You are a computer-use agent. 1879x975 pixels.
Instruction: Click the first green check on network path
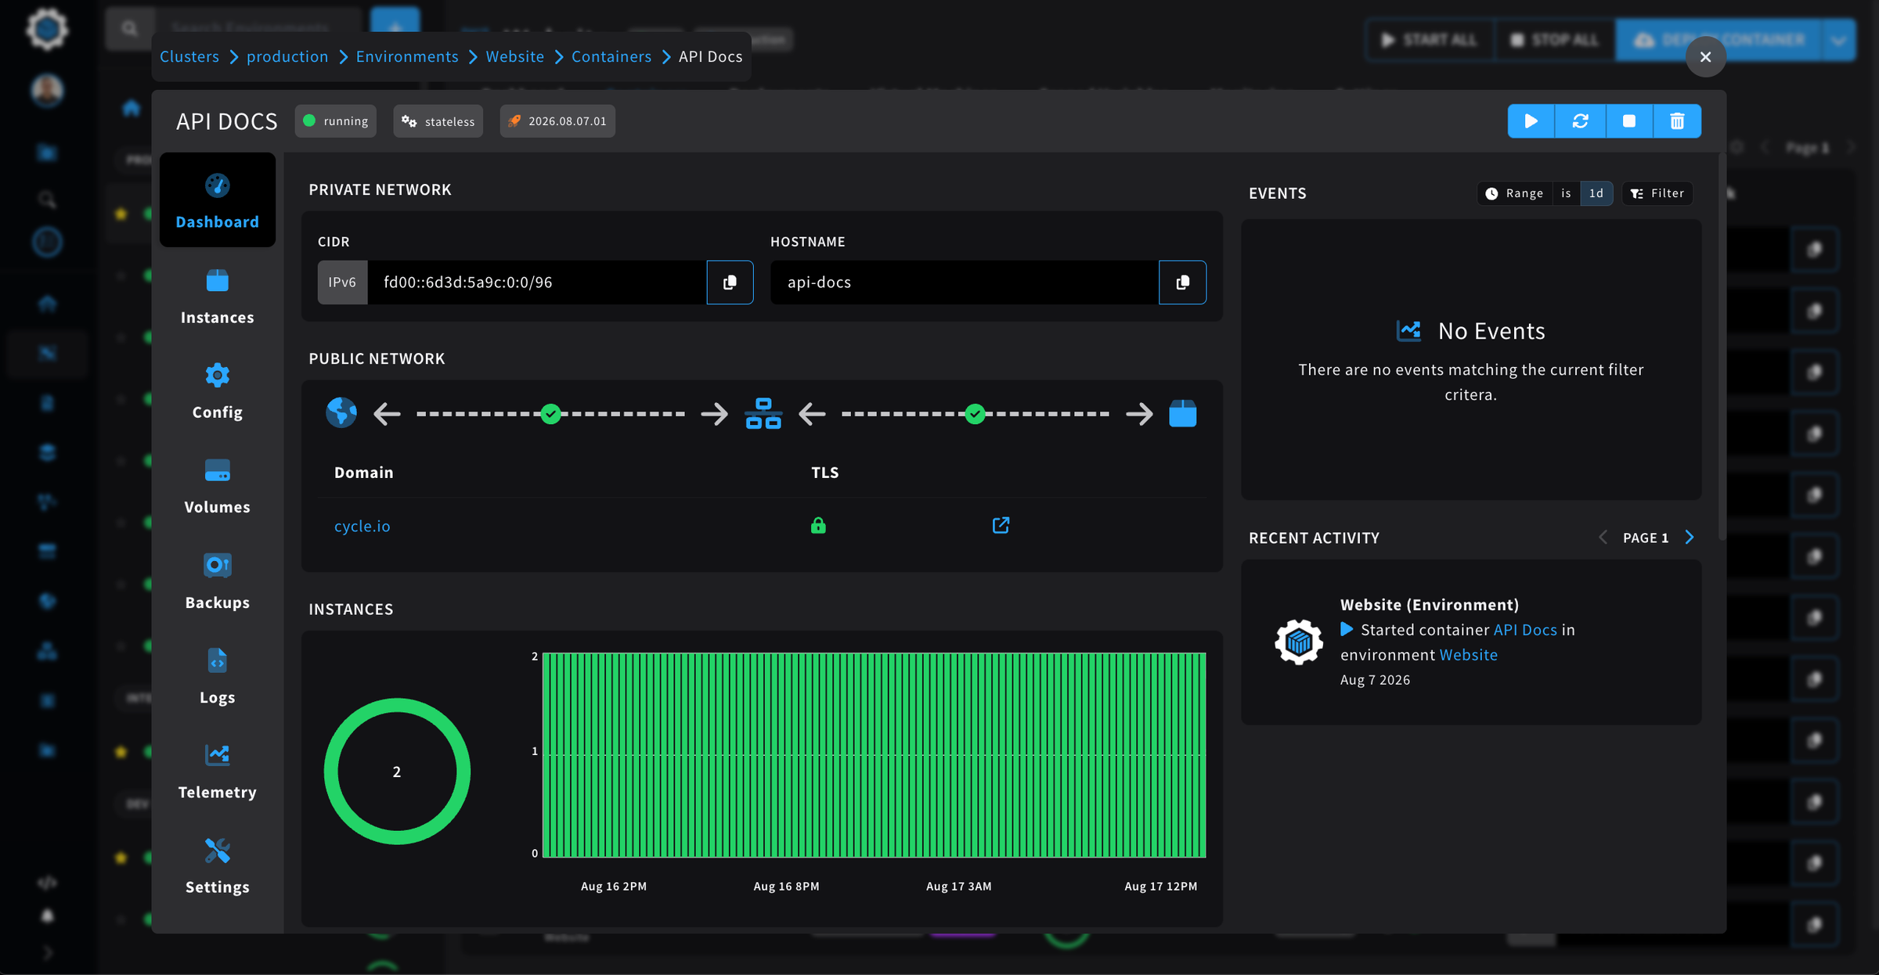click(x=551, y=413)
